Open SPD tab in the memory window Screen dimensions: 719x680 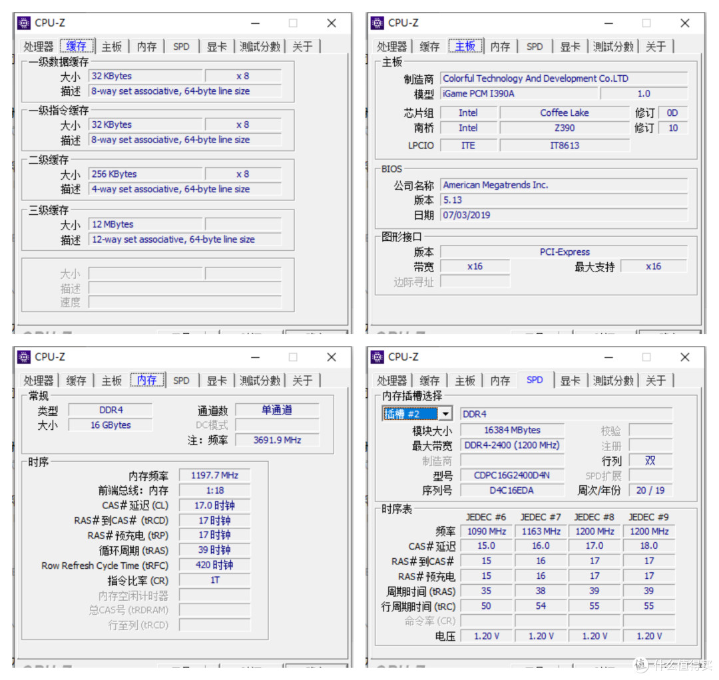182,381
